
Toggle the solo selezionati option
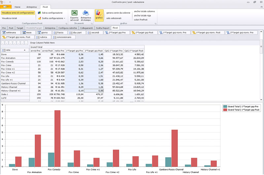pyautogui.click(x=114, y=18)
